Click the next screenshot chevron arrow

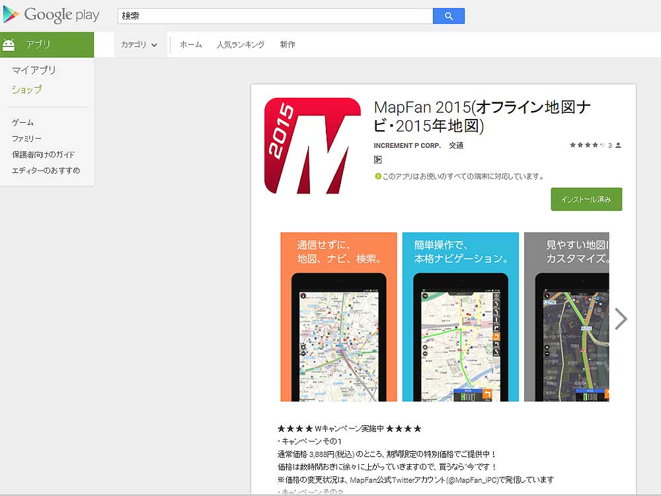(621, 319)
